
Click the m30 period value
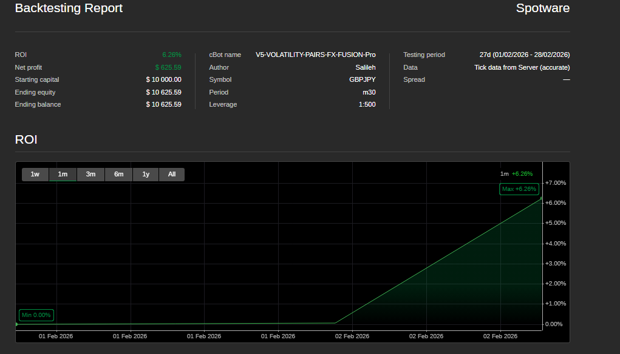point(369,92)
